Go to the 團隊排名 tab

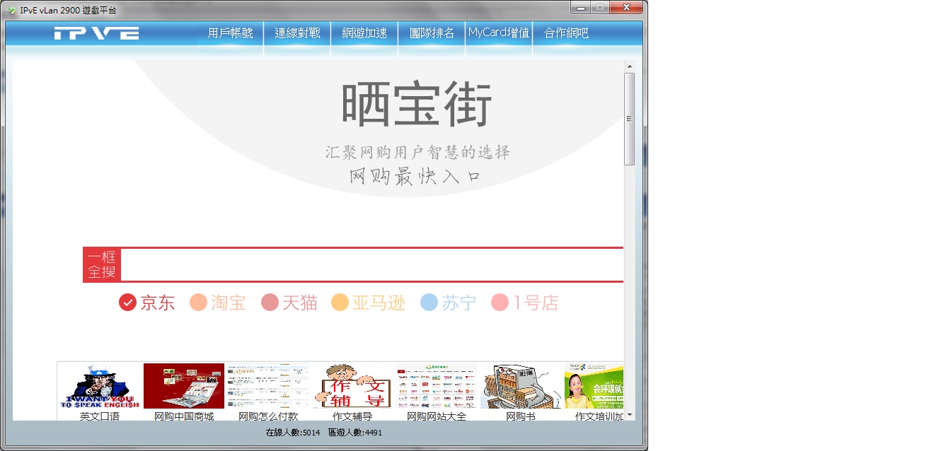[x=432, y=33]
